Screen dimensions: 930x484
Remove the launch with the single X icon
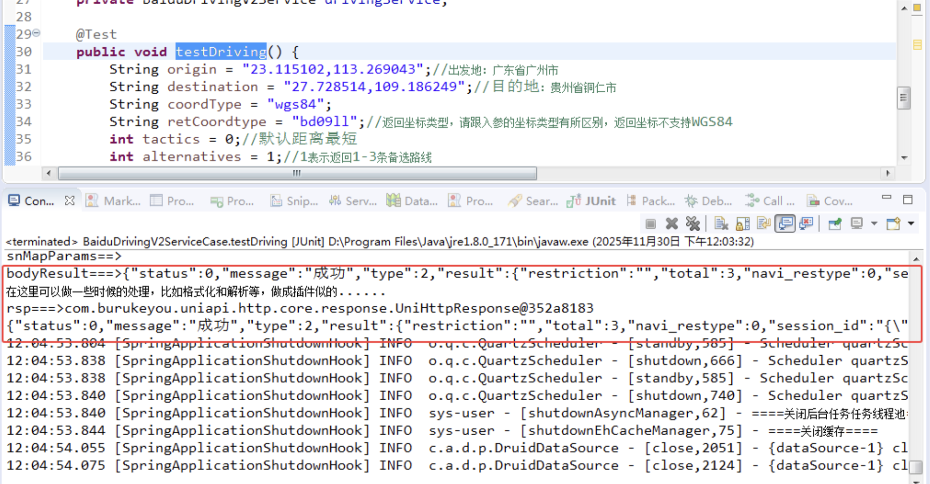coord(672,224)
